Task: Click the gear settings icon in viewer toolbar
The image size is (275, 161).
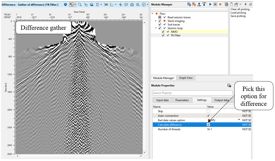Action: pyautogui.click(x=65, y=5)
